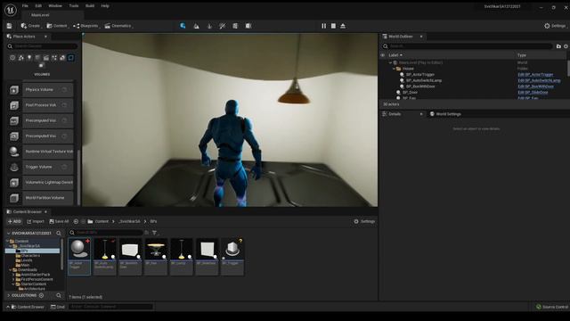The height and width of the screenshot is (321, 570).
Task: Expand the COLLECTIONS section
Action: pos(8,295)
